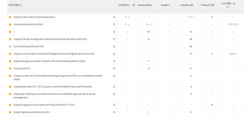Image resolution: width=251 pixels, height=117 pixels.
Task: Unstar the emails-road-to-heaven blog page
Action: (x=10, y=17)
